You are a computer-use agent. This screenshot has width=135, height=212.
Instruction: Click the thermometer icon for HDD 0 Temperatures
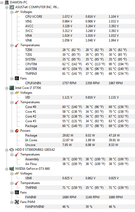(17, 154)
